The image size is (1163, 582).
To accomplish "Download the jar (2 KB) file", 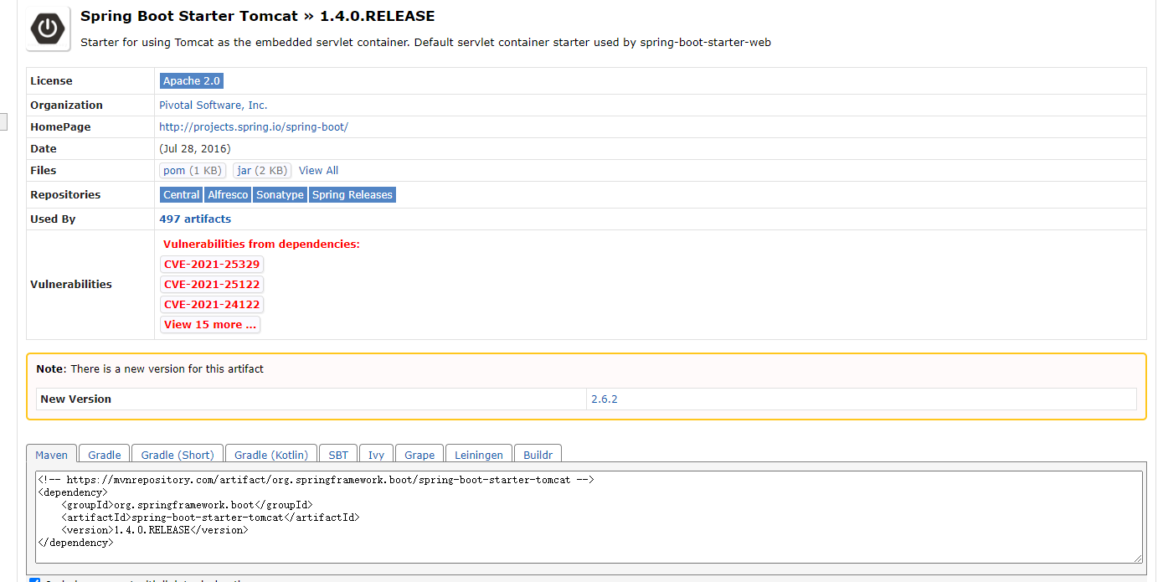I will (x=262, y=171).
